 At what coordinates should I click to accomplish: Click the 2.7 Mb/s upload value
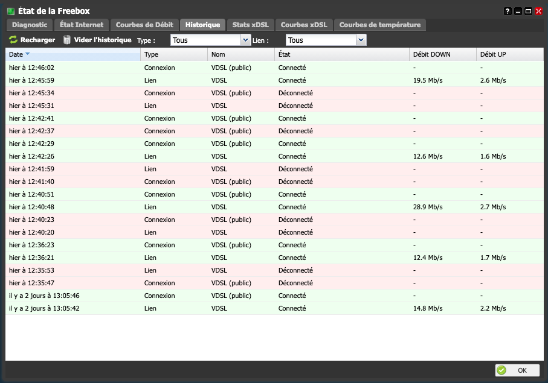point(493,207)
